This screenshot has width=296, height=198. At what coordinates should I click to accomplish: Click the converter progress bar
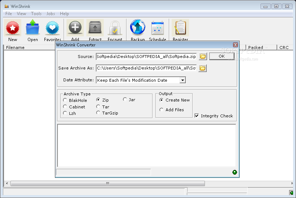(103, 172)
